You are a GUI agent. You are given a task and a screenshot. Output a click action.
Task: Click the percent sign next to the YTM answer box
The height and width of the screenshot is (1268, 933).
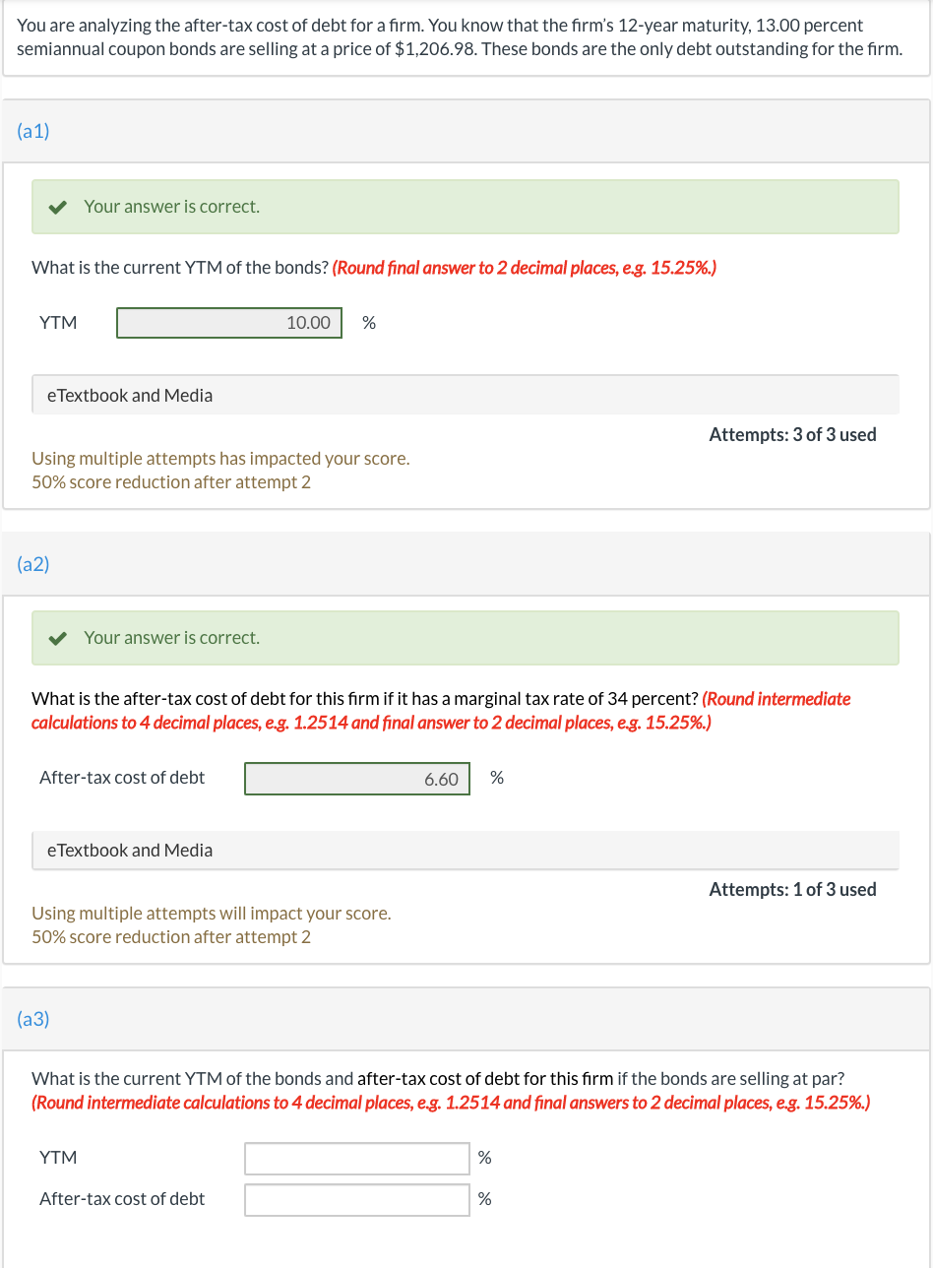coord(368,322)
